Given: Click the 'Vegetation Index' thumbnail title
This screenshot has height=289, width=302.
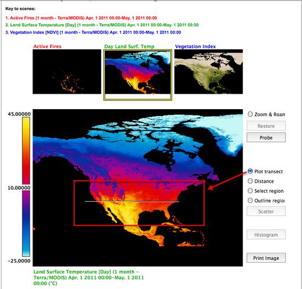Looking at the screenshot, I should (x=195, y=47).
